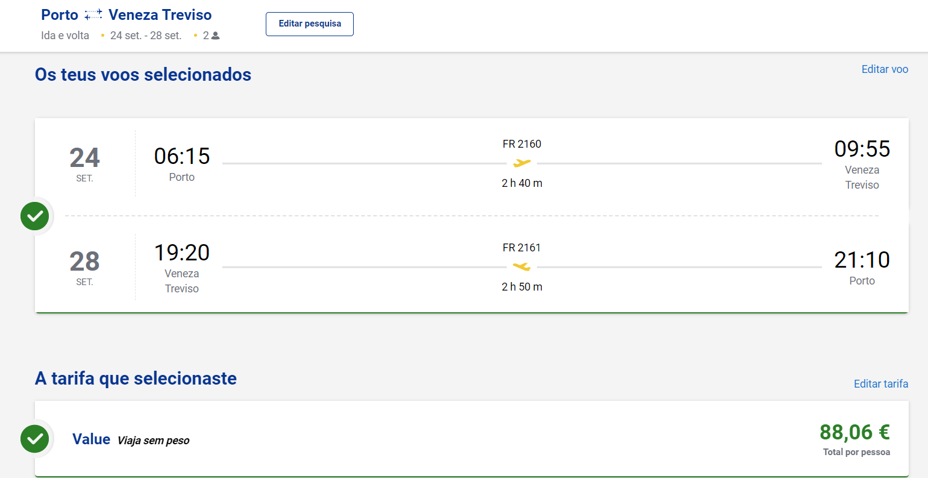Click the 21:10 Porto arrival time
This screenshot has width=928, height=478.
[862, 260]
